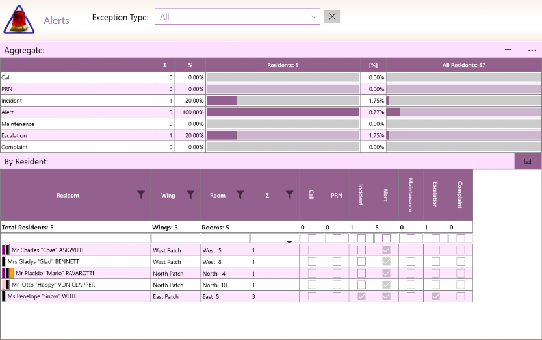
Task: Toggle the PRN filter row checkbox
Action: click(337, 239)
